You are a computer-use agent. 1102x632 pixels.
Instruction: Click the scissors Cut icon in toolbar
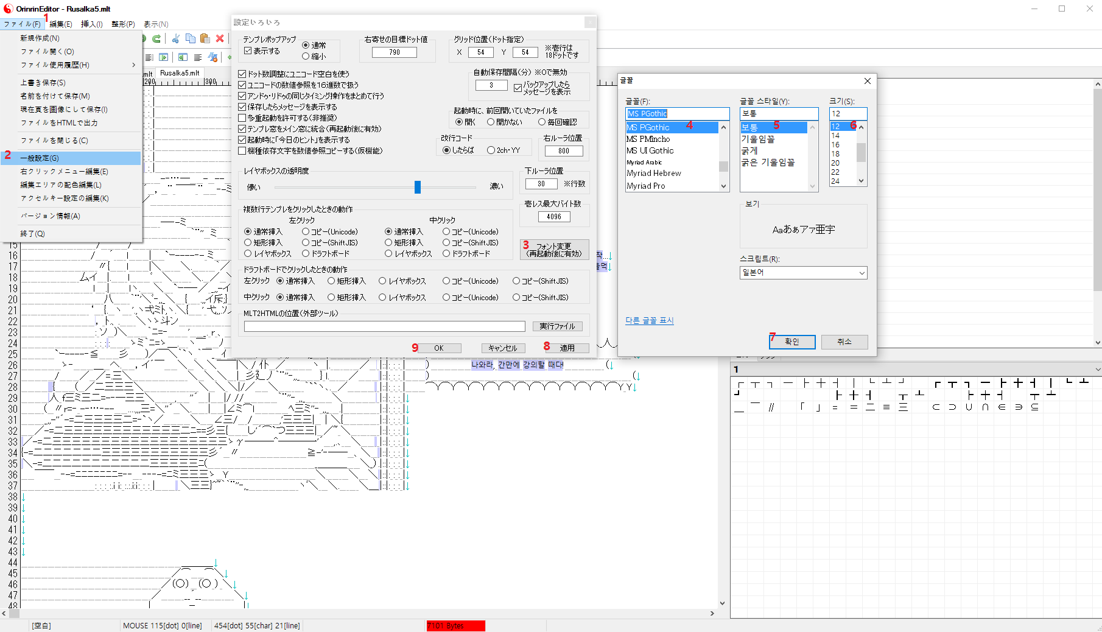coord(175,39)
